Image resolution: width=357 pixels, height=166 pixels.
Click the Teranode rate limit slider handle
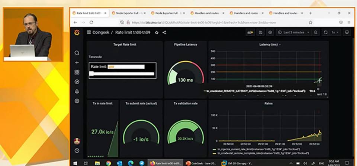coord(91,74)
